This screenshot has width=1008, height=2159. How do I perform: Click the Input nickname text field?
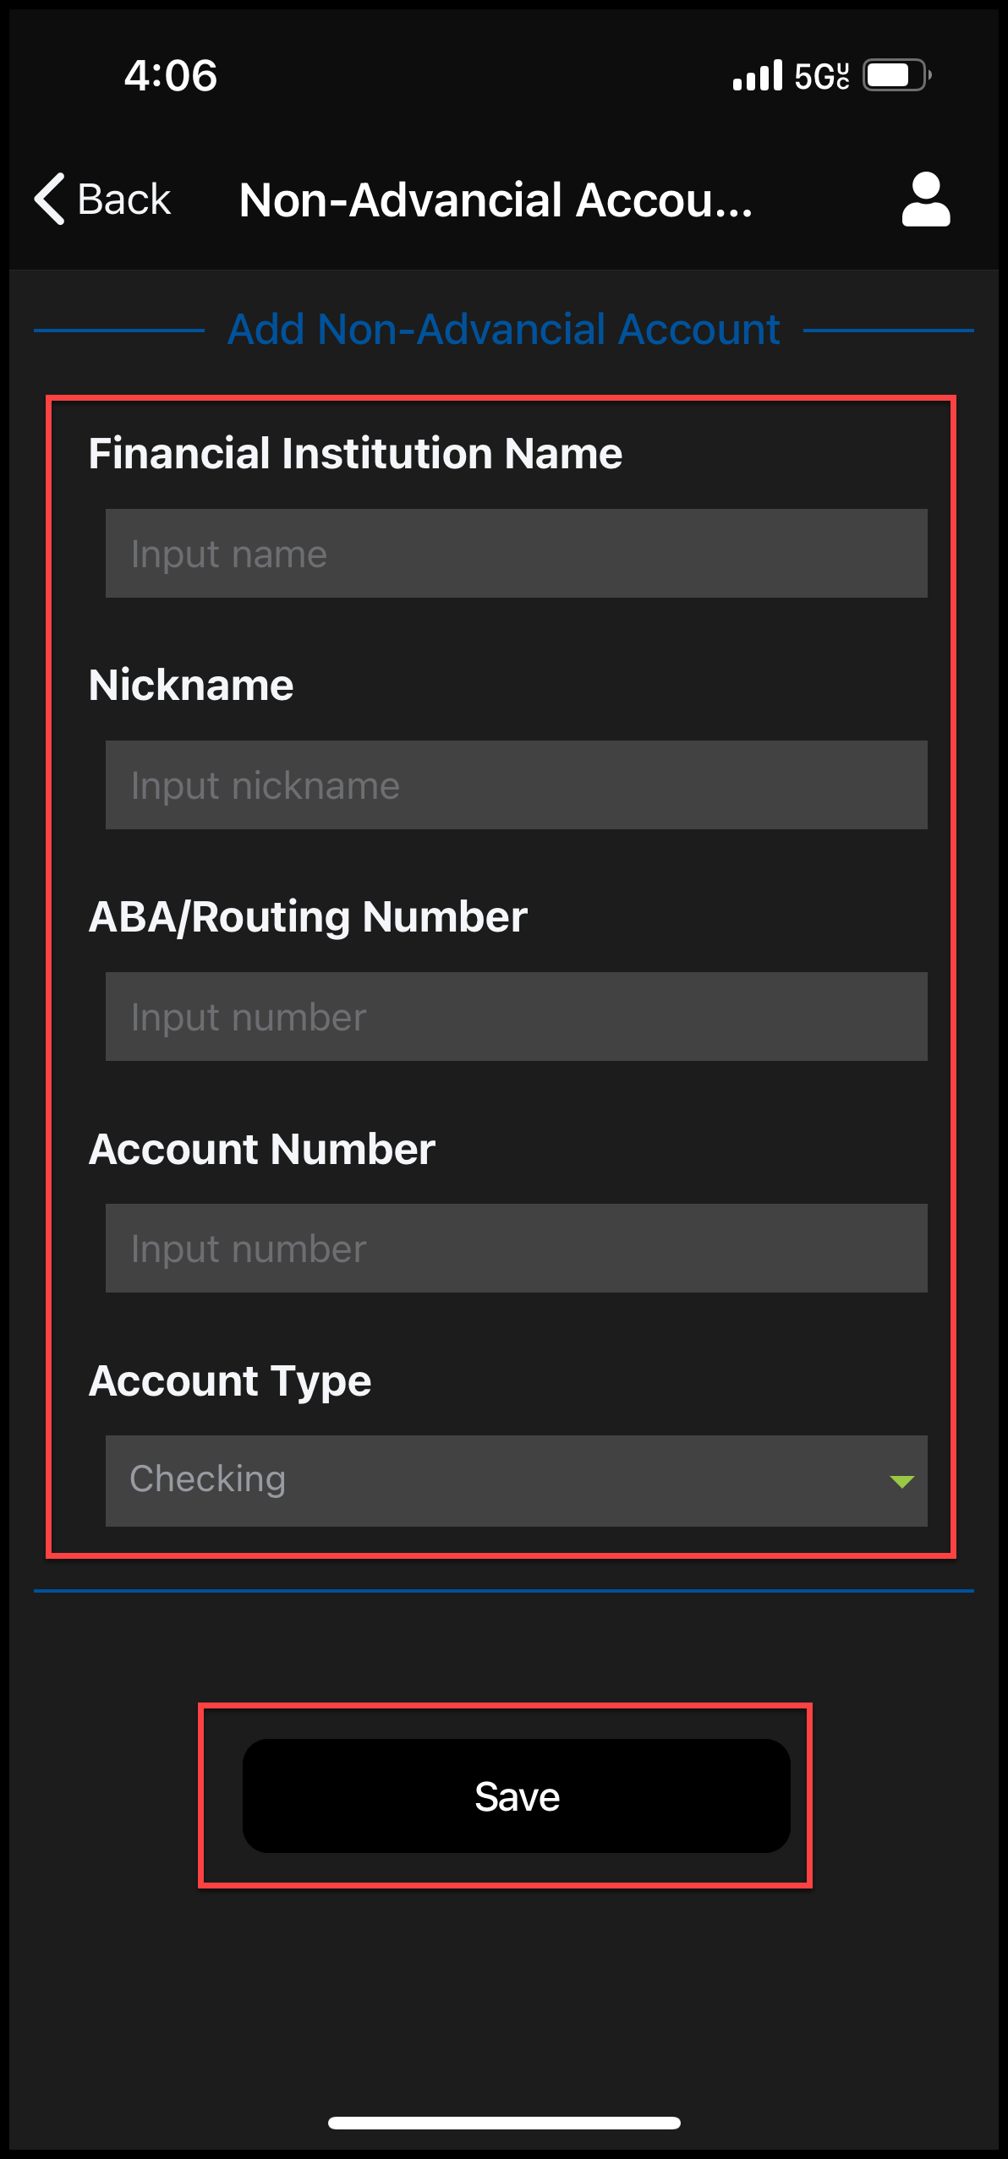click(516, 785)
